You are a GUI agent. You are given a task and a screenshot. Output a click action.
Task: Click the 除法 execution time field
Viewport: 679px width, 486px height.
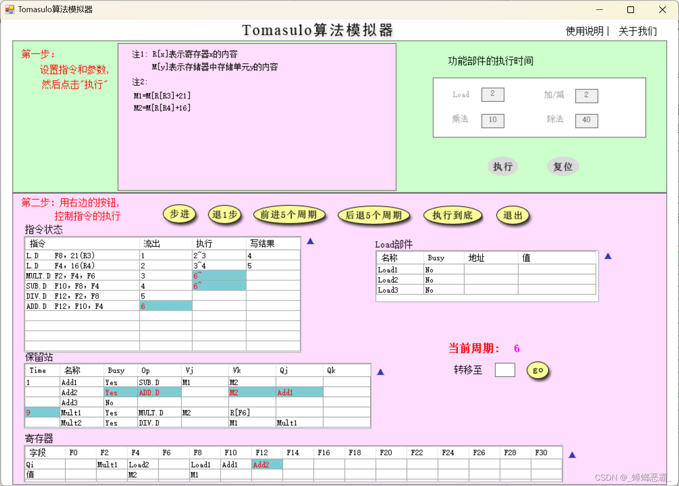click(587, 120)
